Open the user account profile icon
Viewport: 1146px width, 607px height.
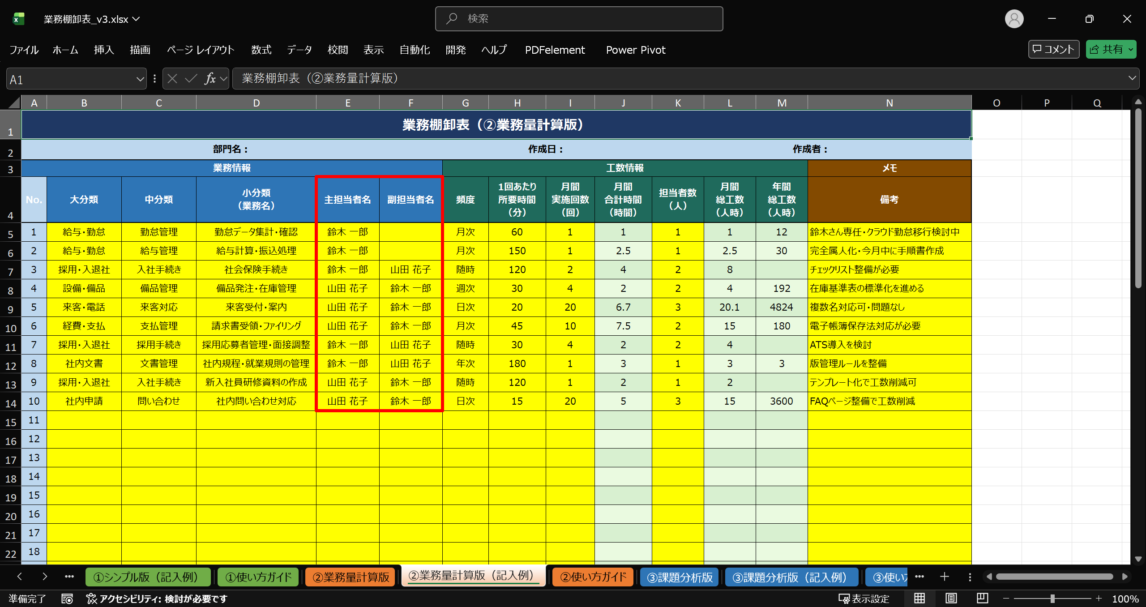click(x=1014, y=19)
